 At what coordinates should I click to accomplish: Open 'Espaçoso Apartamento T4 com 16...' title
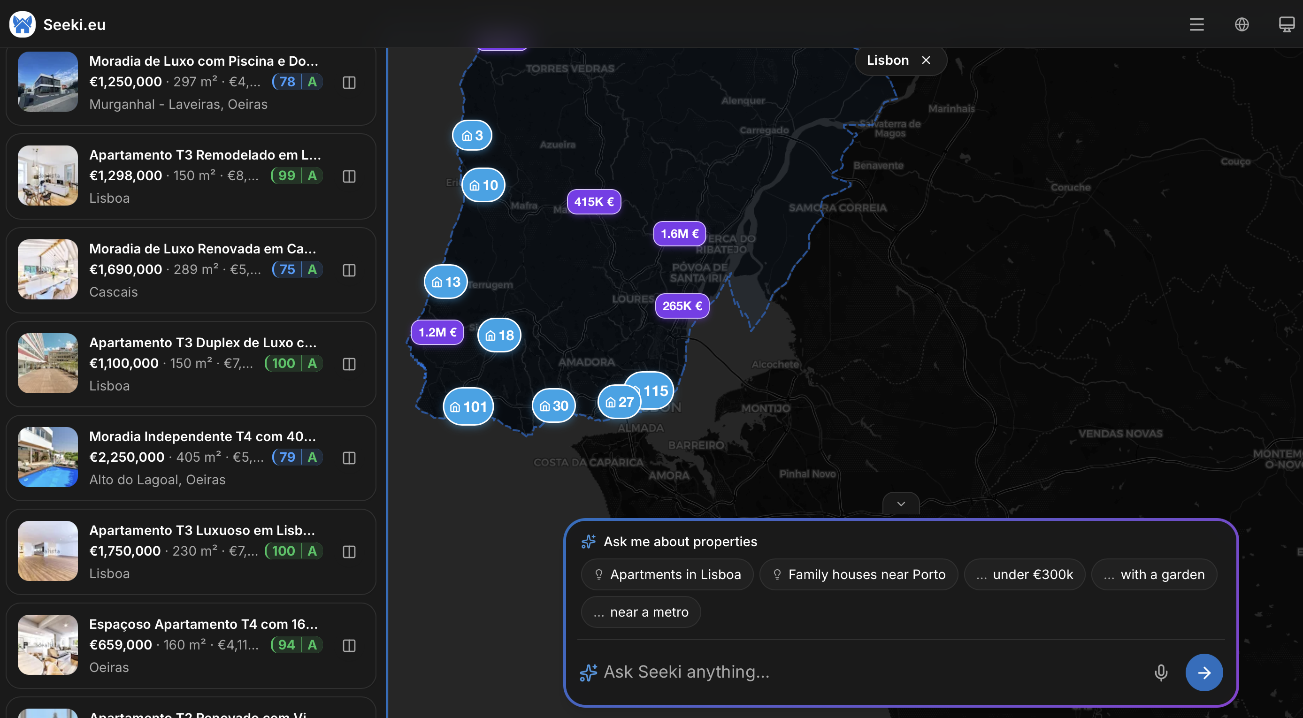coord(203,625)
